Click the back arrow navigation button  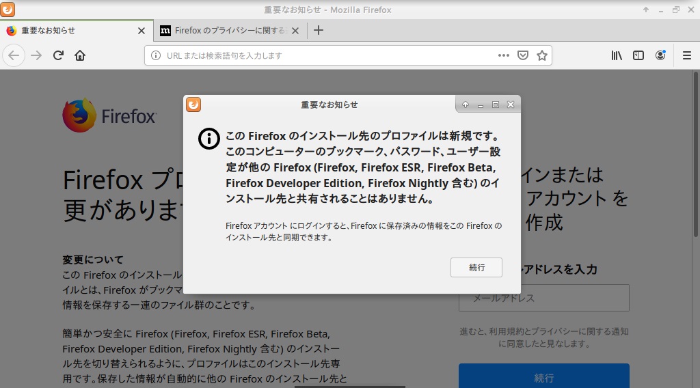coord(14,55)
